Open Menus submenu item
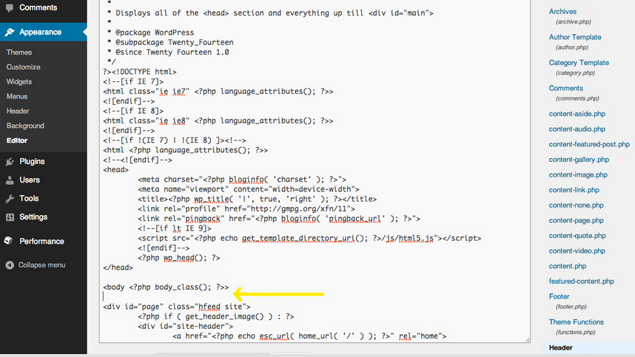The height and width of the screenshot is (357, 635). [16, 96]
